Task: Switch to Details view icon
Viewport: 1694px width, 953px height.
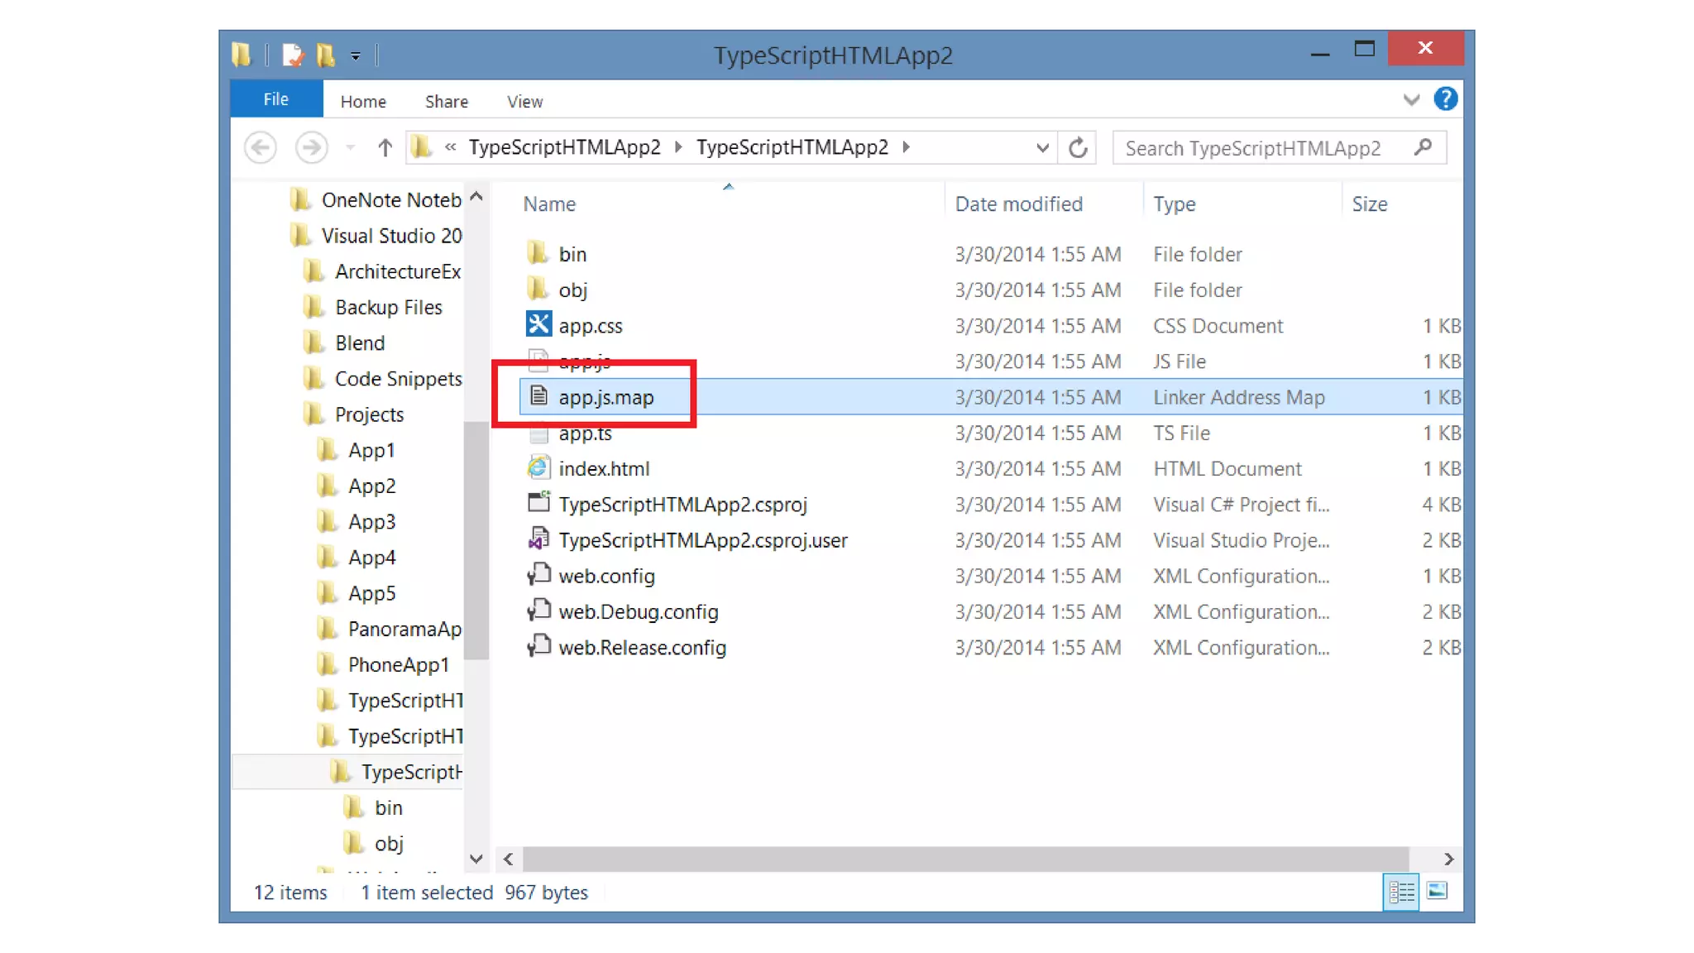Action: (x=1401, y=892)
